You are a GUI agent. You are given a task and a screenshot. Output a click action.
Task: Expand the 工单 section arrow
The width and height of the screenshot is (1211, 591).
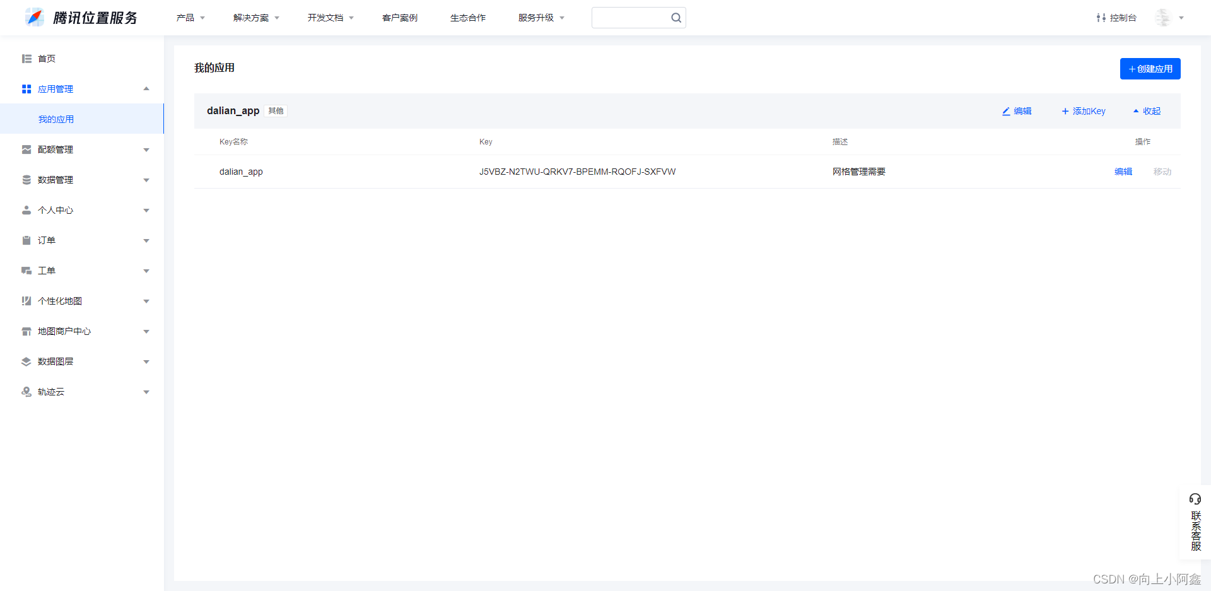click(146, 271)
